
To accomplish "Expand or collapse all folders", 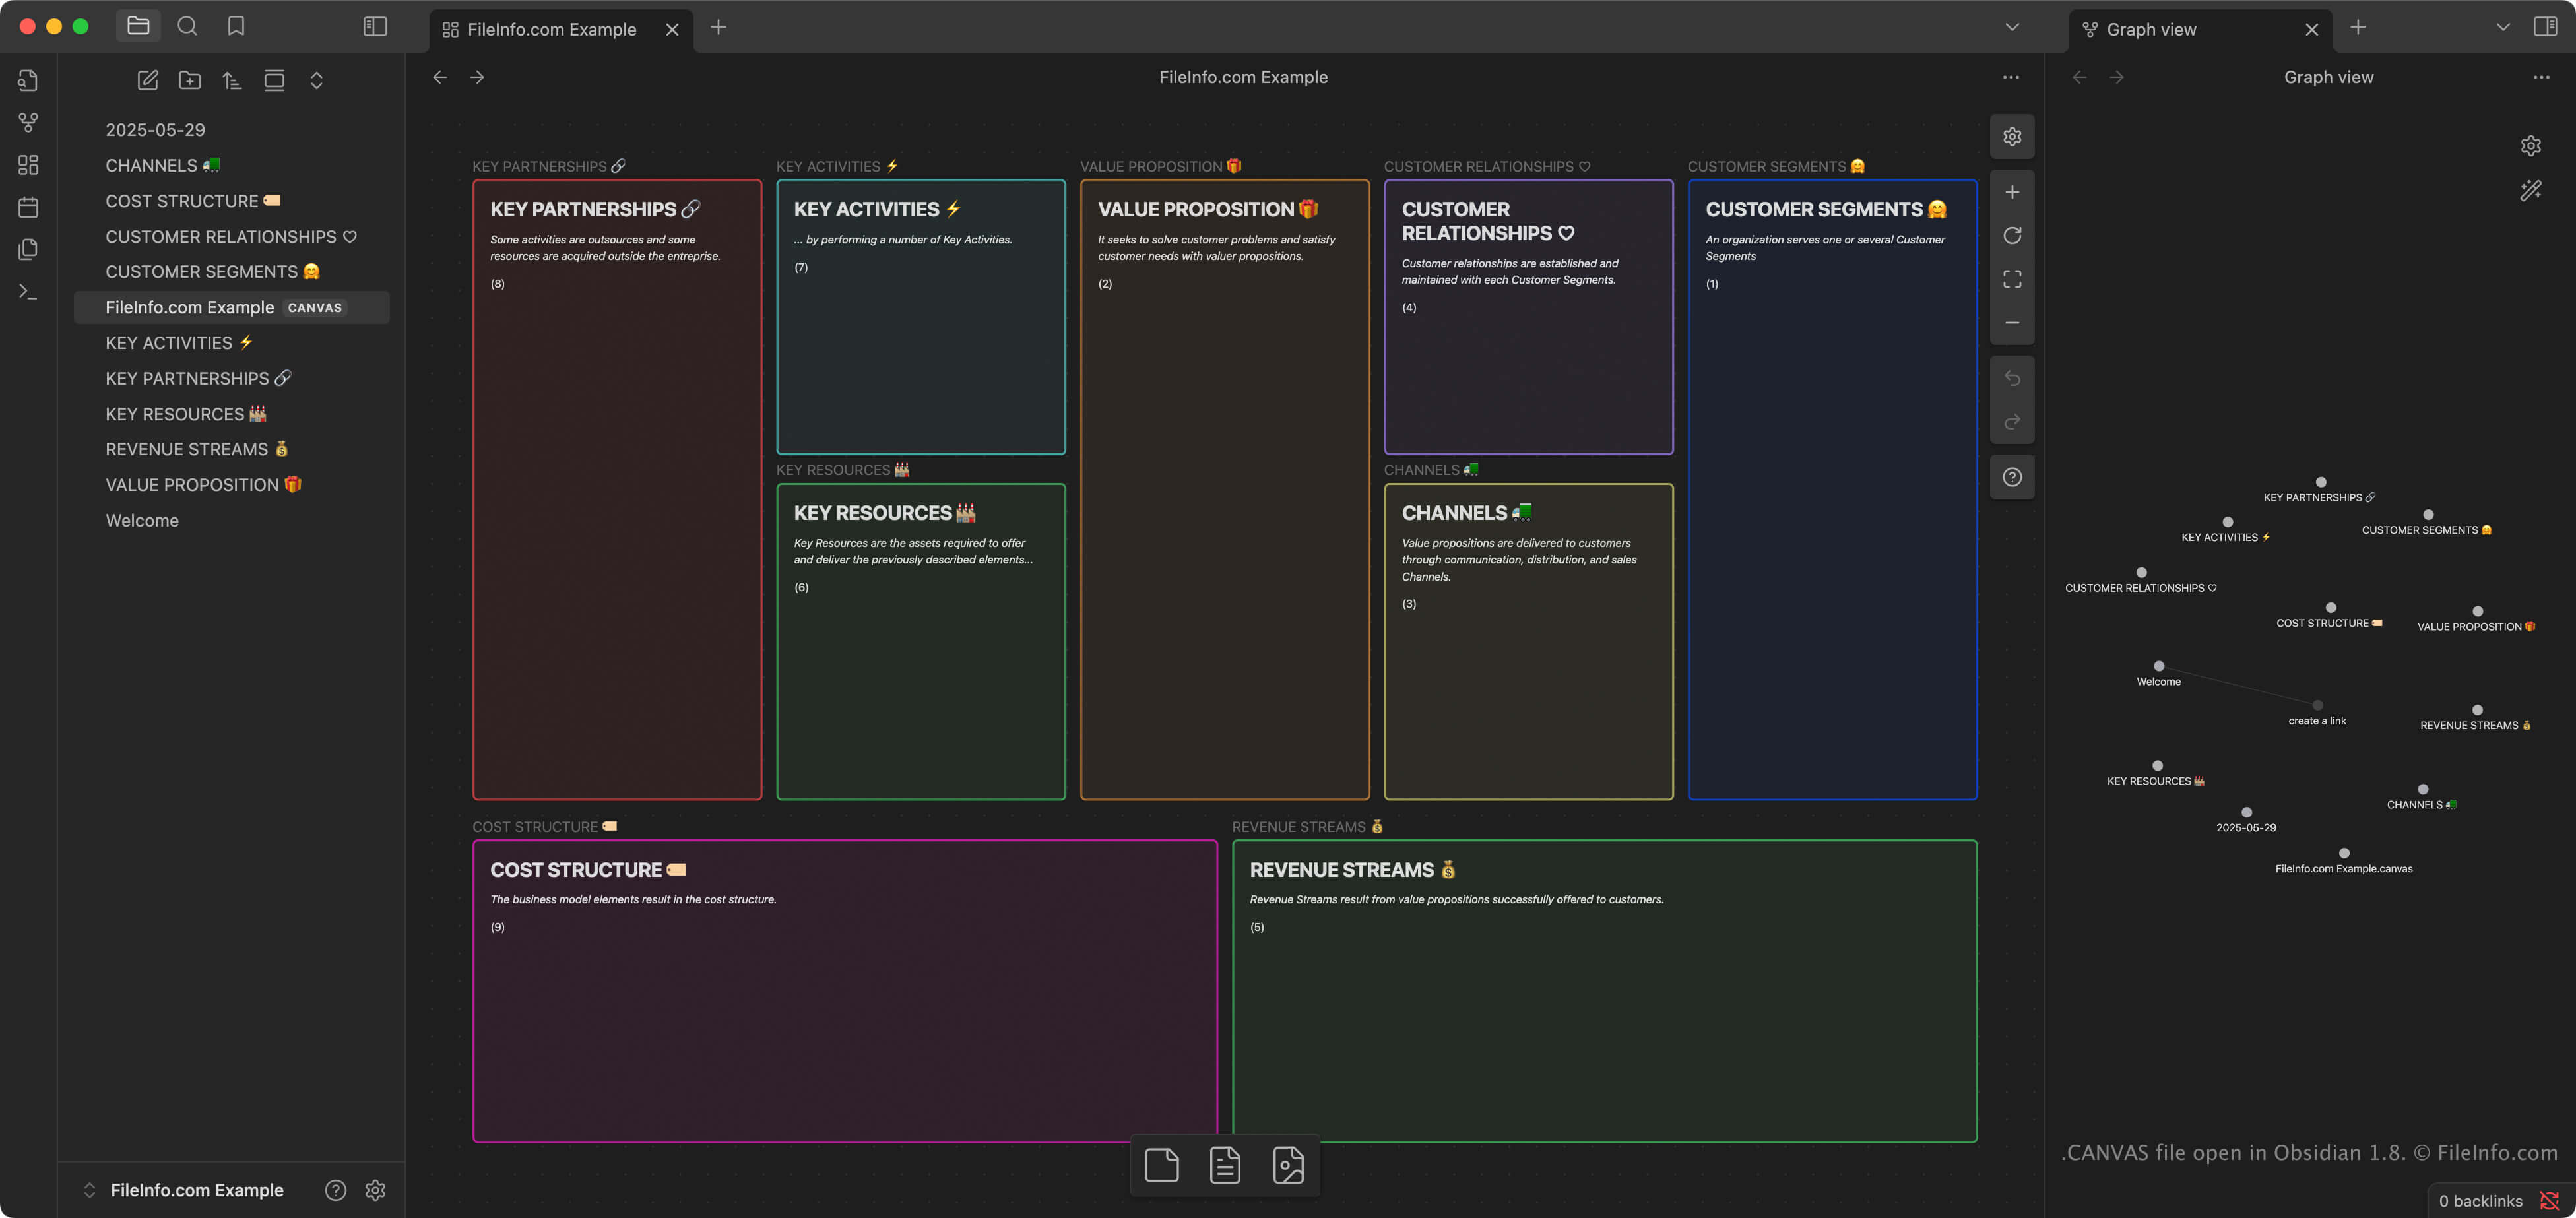I will tap(316, 80).
